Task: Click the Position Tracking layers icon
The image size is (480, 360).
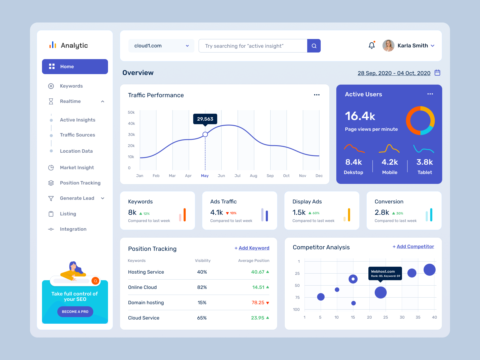Action: (x=51, y=183)
